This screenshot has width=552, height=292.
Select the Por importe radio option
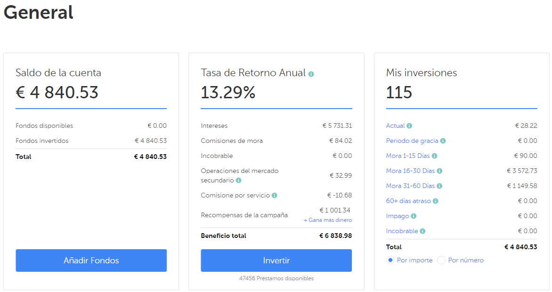coord(390,260)
